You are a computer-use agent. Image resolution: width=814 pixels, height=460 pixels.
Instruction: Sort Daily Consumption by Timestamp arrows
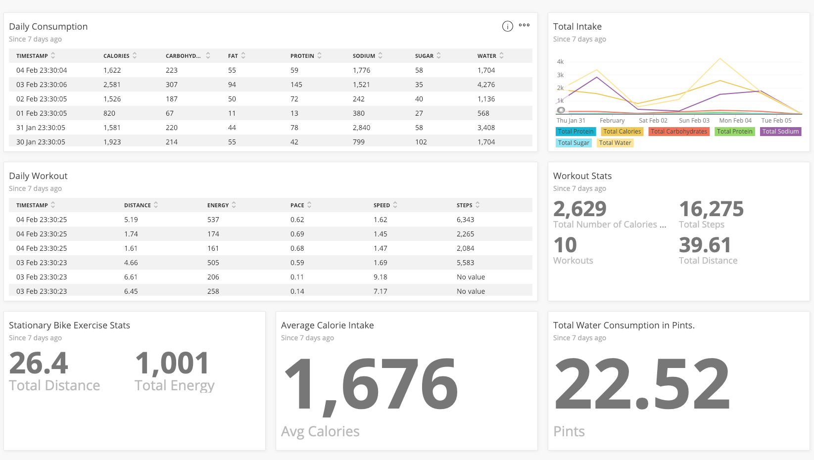point(53,55)
